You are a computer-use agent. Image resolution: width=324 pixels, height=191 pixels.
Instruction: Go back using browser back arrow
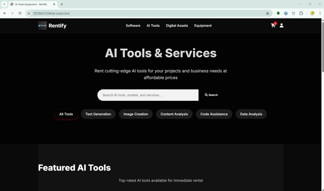tap(5, 13)
